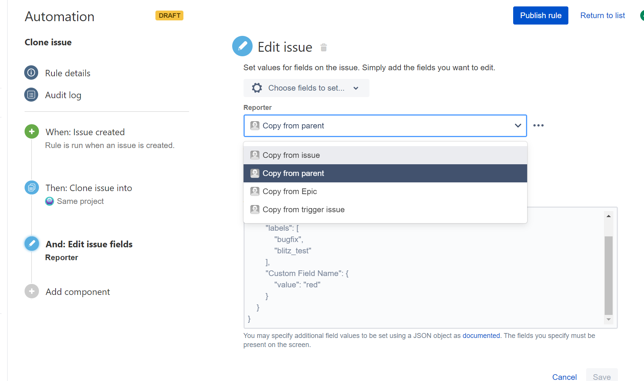
Task: Select the Clone issue action icon
Action: (x=32, y=187)
